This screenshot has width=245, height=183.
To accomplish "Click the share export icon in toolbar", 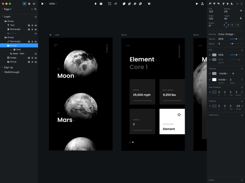I will click(x=202, y=4).
